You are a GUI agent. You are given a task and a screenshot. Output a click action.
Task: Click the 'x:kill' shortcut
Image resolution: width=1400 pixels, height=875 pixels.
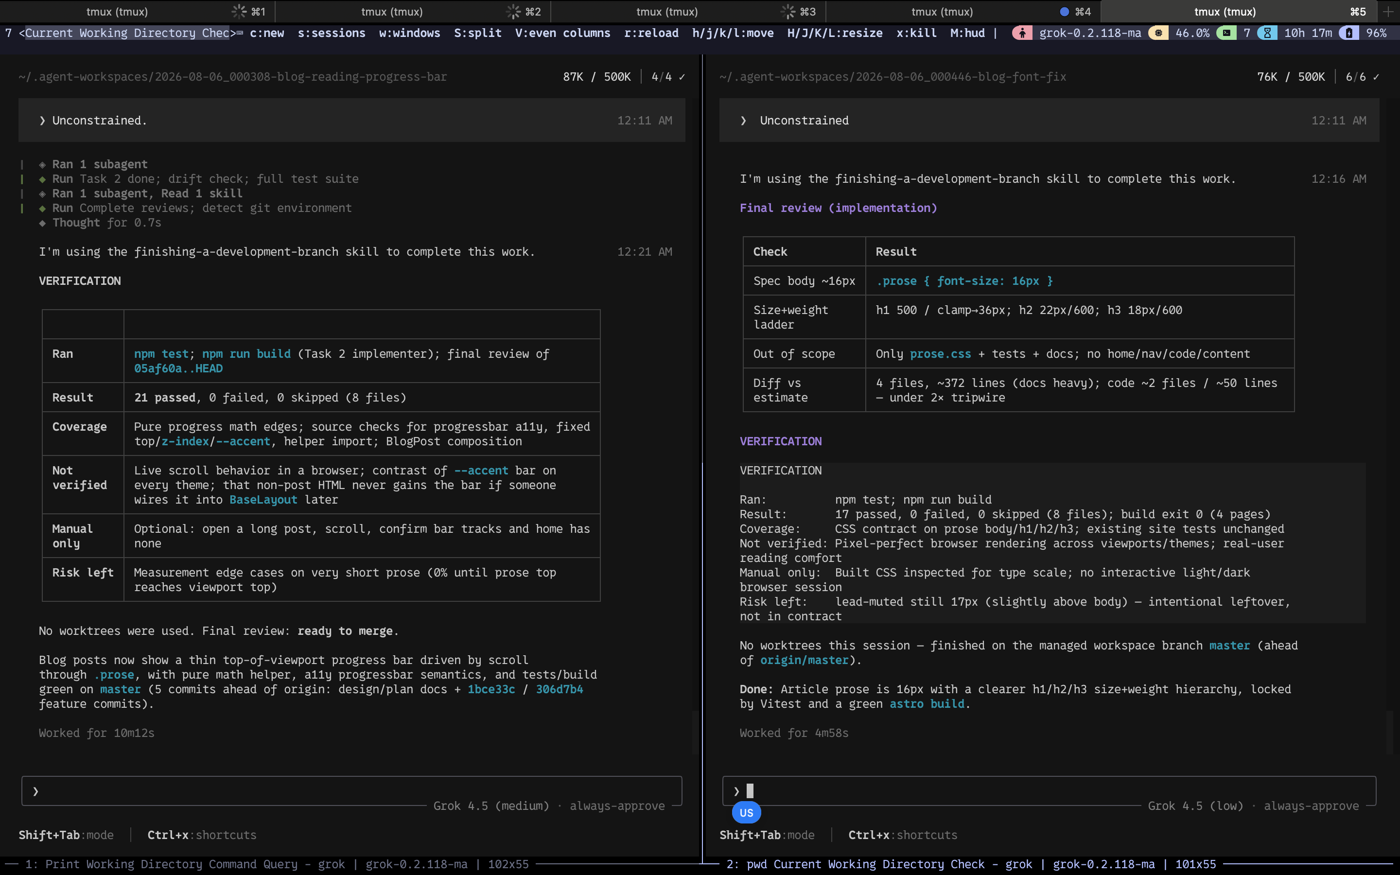[916, 33]
